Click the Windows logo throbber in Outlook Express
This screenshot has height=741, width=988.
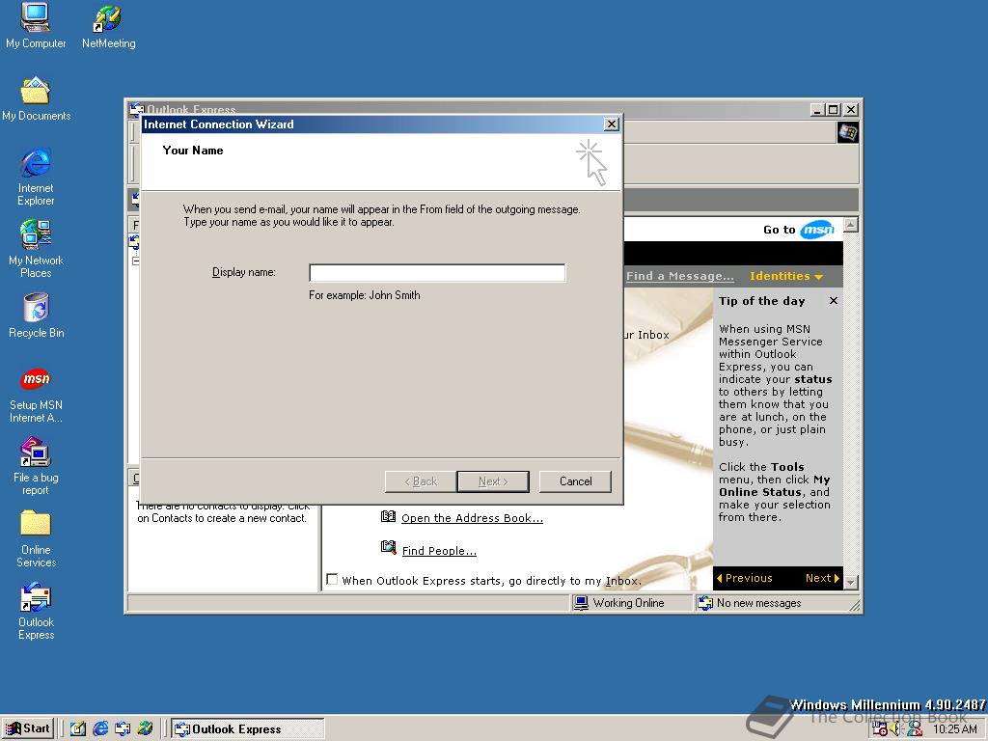847,132
